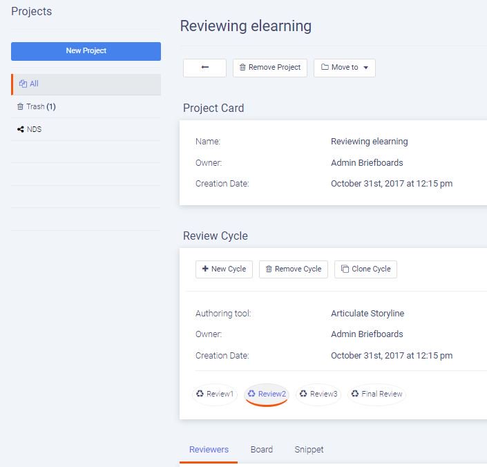Screen dimensions: 487x467
Task: Click Project Card creation date value
Action: (392, 184)
